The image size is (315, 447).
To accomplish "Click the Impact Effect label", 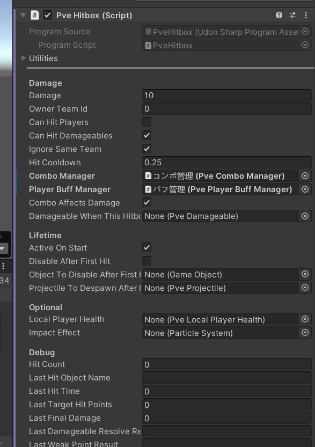I will click(54, 333).
